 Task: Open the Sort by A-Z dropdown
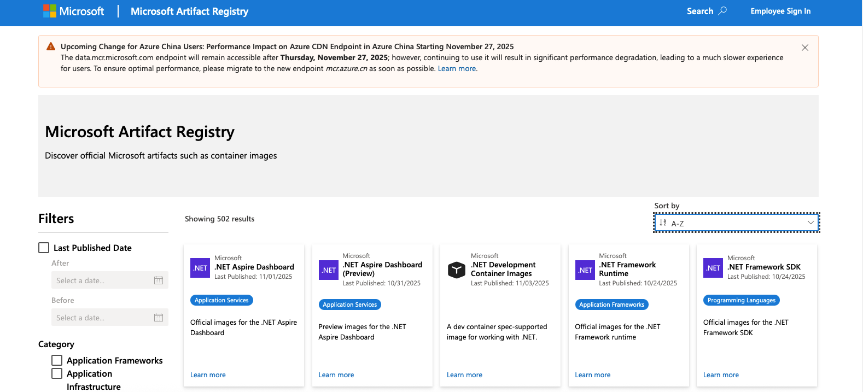point(736,223)
